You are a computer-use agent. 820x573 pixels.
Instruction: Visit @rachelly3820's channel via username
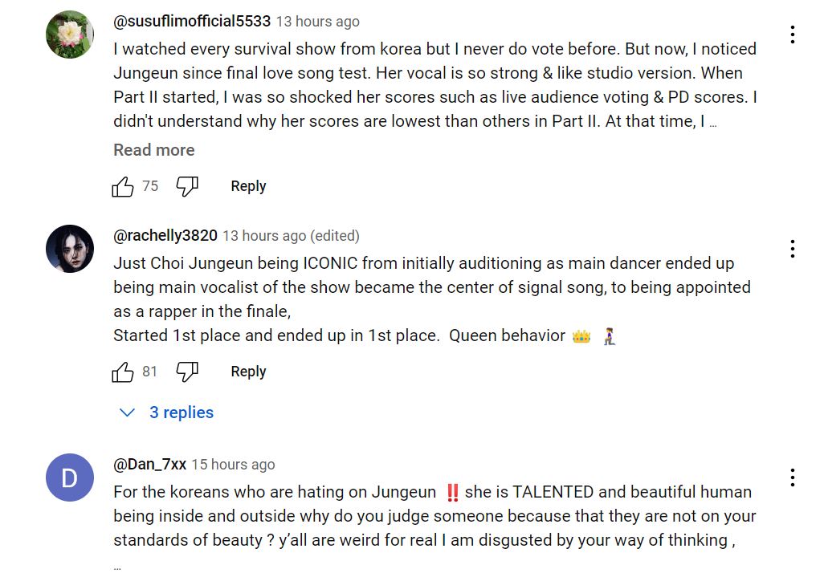(x=165, y=236)
